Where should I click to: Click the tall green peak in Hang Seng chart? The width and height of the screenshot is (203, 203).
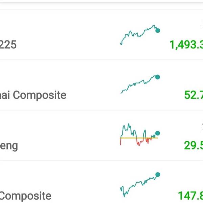pyautogui.click(x=129, y=126)
